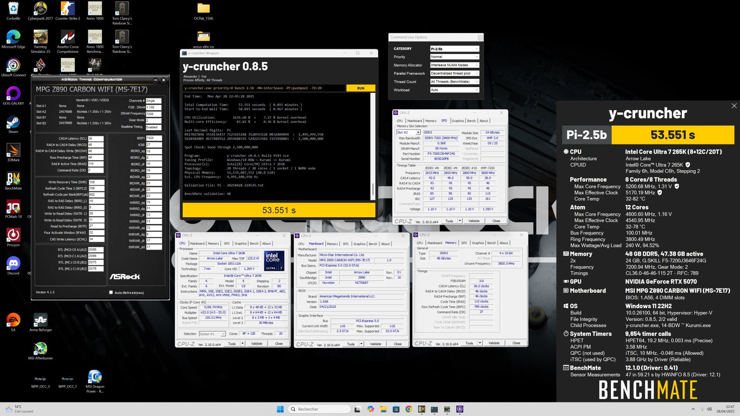Launch MSI Afterburner desktop icon
This screenshot has height=416, width=740.
tap(40, 350)
